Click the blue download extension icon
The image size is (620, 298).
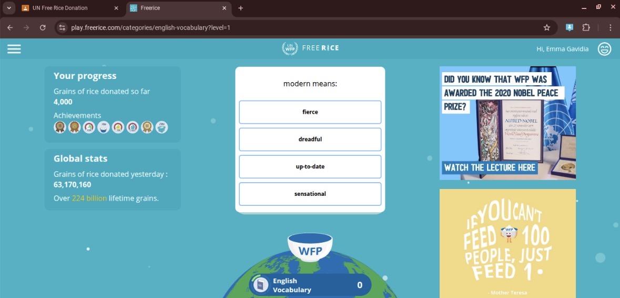coord(570,28)
